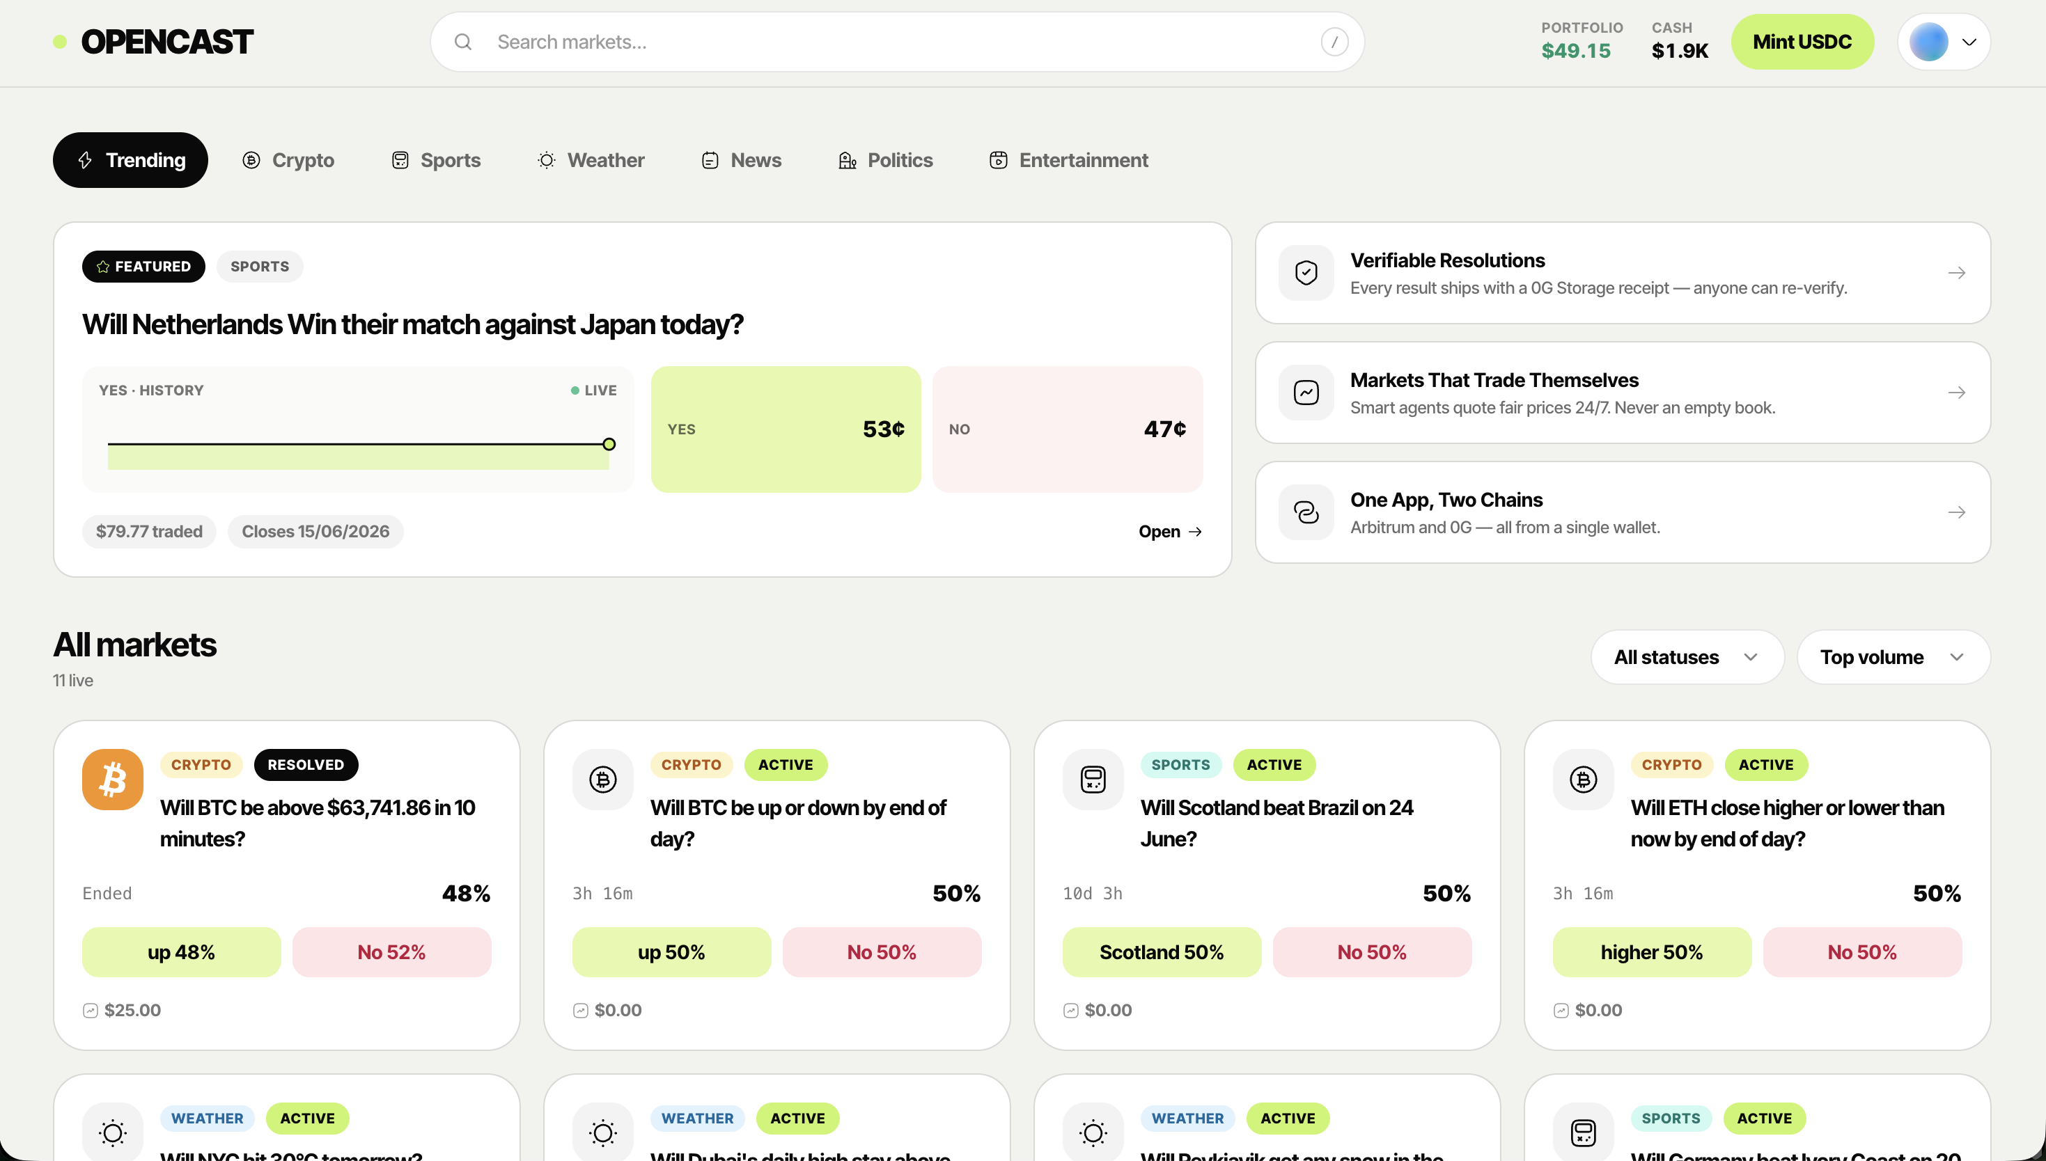Open featured Netherlands vs Japan market title
The width and height of the screenshot is (2046, 1161).
412,324
